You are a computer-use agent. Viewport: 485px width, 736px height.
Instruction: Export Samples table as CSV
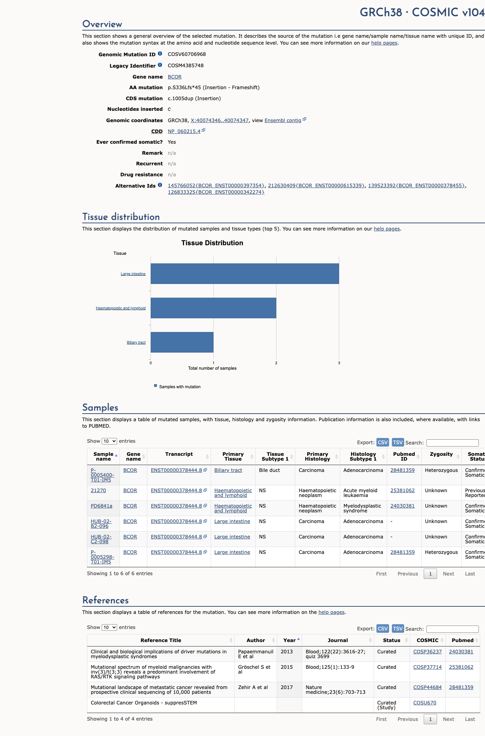click(x=383, y=442)
